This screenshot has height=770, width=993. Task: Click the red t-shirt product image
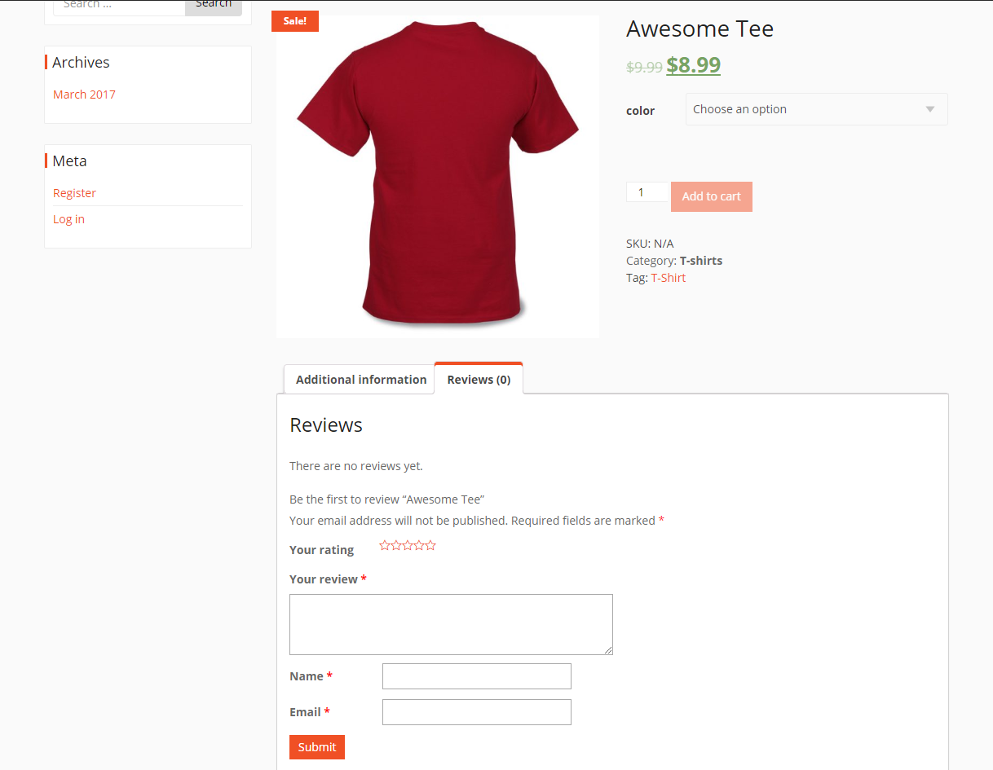438,176
